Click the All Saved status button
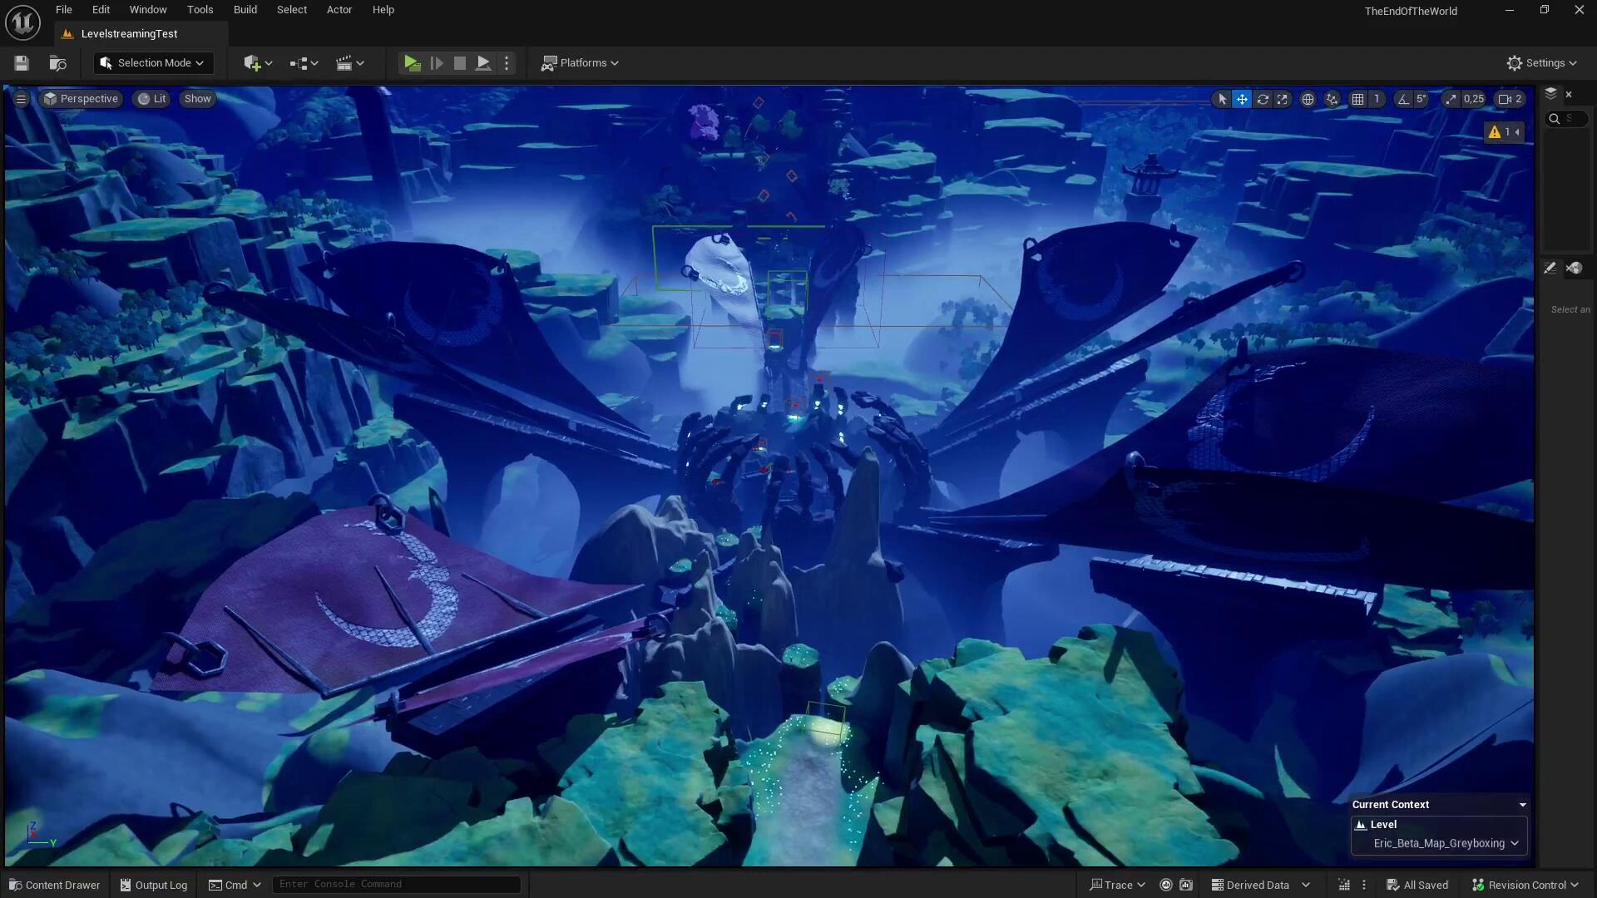The height and width of the screenshot is (898, 1597). coord(1417,885)
